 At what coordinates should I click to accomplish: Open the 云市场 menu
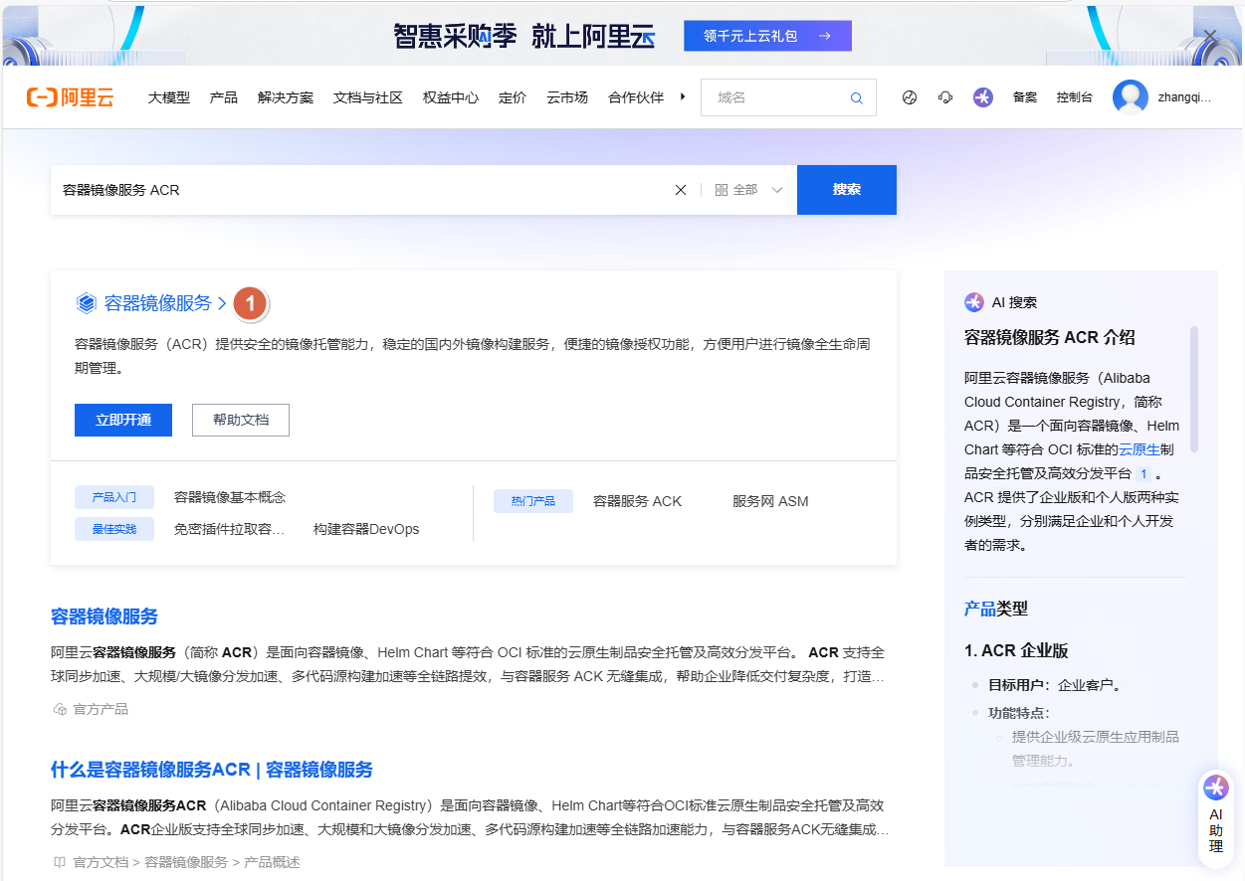tap(567, 97)
